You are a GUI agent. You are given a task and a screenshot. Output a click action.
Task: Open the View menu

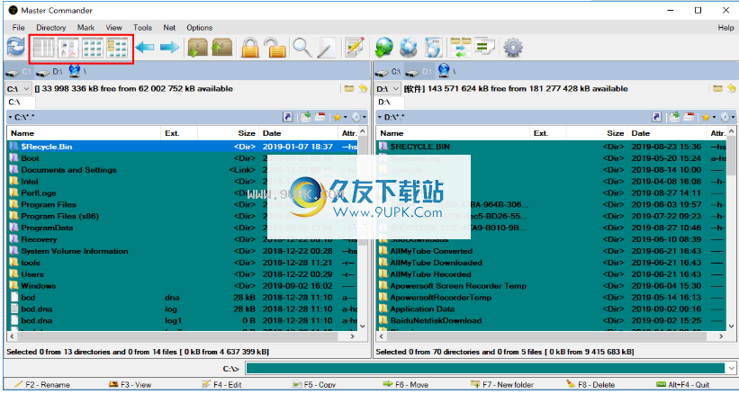(x=113, y=27)
